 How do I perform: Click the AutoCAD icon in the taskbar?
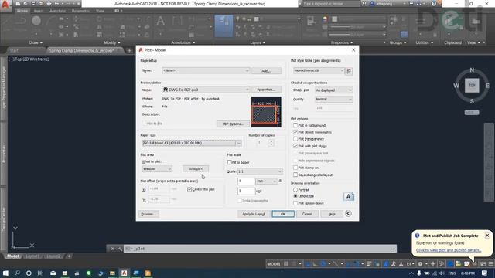click(x=124, y=273)
